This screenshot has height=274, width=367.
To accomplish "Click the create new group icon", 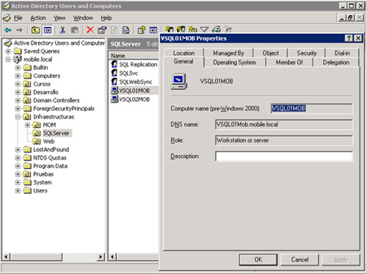I will pos(181,29).
